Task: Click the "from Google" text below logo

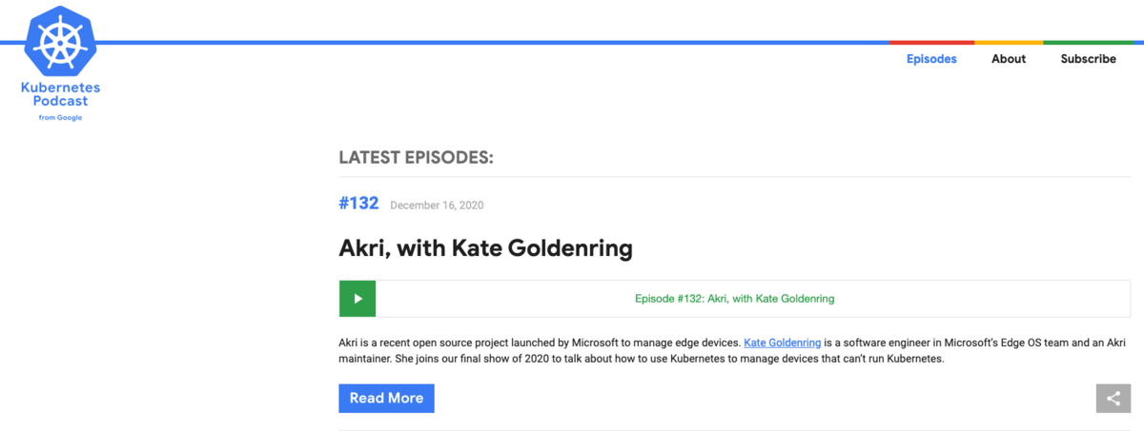Action: [60, 118]
